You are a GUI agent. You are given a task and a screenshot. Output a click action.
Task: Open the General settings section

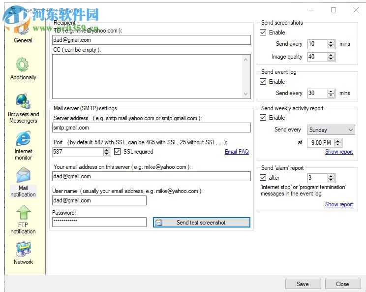pyautogui.click(x=23, y=32)
